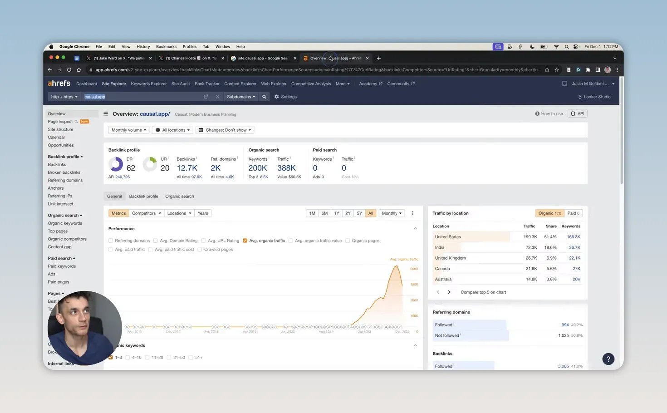Switch to the Backlink profile tab beside General

click(143, 197)
